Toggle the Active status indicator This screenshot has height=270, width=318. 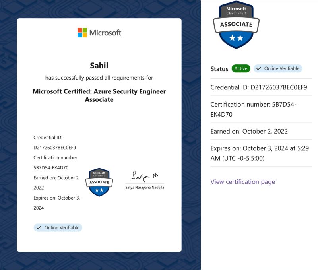coord(241,68)
